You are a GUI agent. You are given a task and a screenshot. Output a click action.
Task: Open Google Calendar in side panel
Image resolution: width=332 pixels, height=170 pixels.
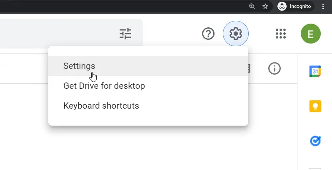click(x=315, y=71)
